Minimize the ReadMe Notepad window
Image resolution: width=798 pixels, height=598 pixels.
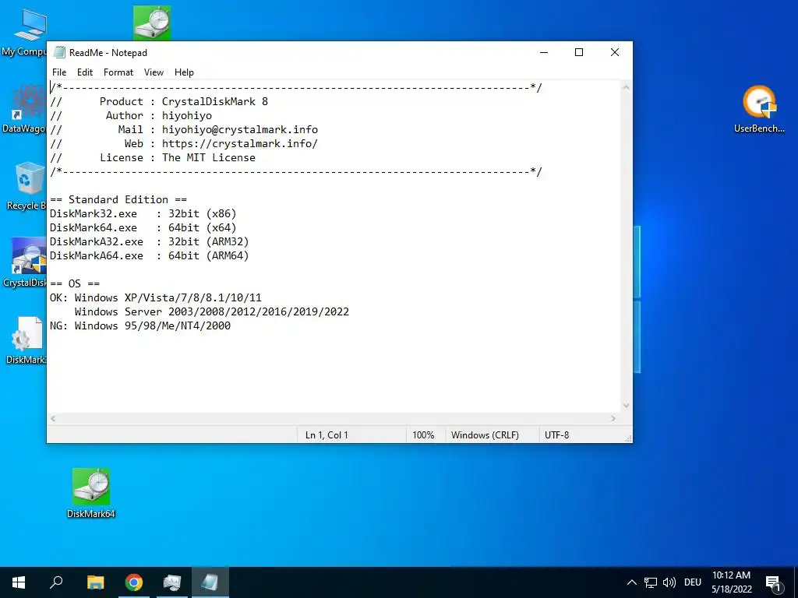tap(544, 52)
